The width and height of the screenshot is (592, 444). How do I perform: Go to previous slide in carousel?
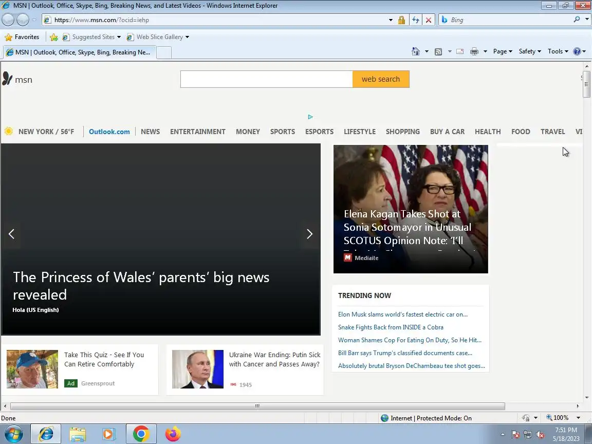coord(11,234)
